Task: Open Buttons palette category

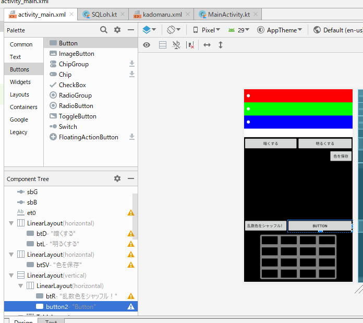Action: point(23,69)
